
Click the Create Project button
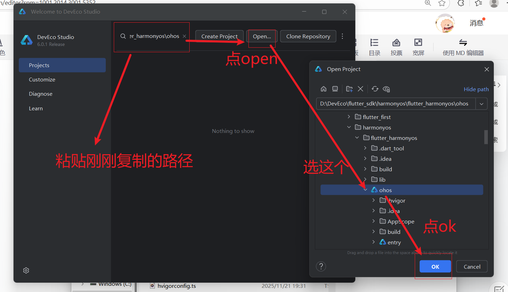tap(219, 36)
